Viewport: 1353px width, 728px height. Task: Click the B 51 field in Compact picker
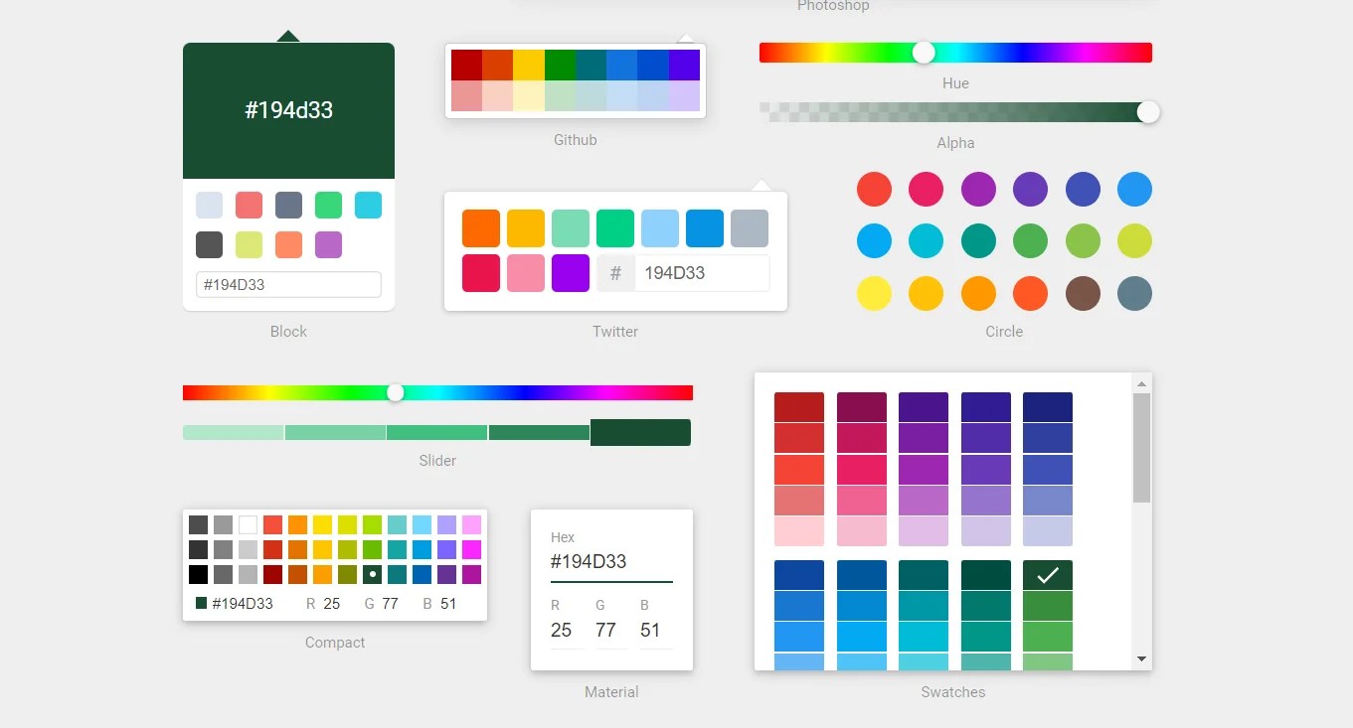point(448,603)
